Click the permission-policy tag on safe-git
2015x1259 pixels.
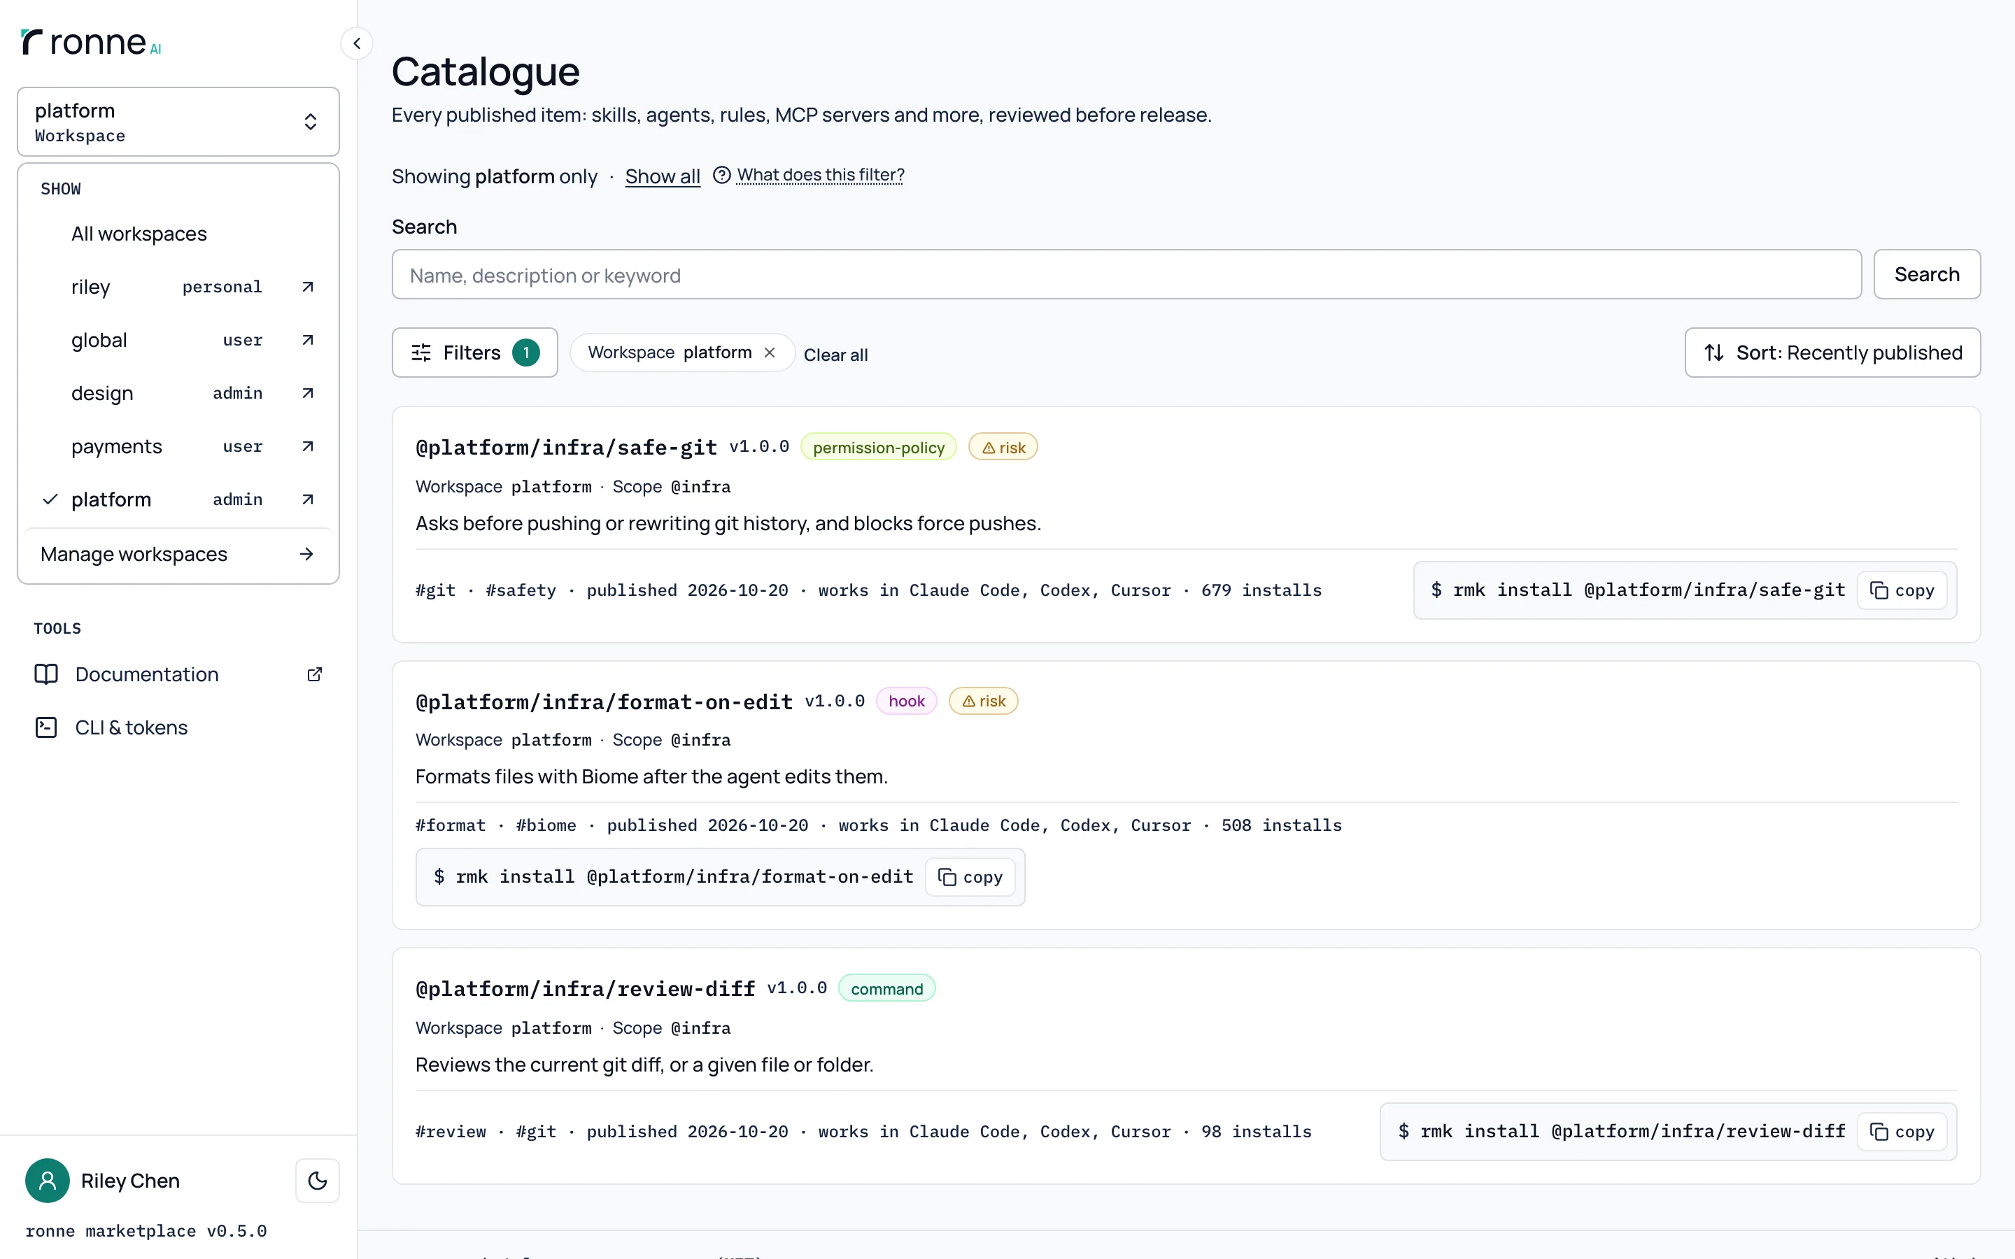pos(879,448)
